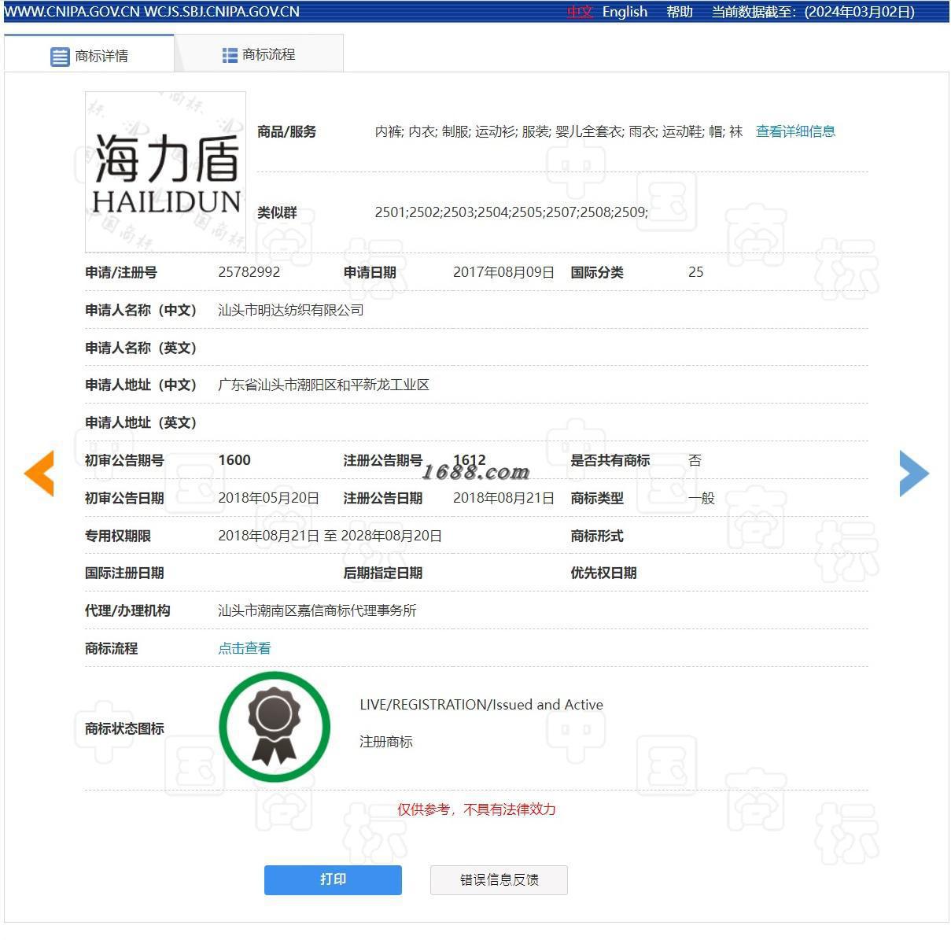Click shared trademark value 否
The width and height of the screenshot is (951, 940).
coord(695,460)
